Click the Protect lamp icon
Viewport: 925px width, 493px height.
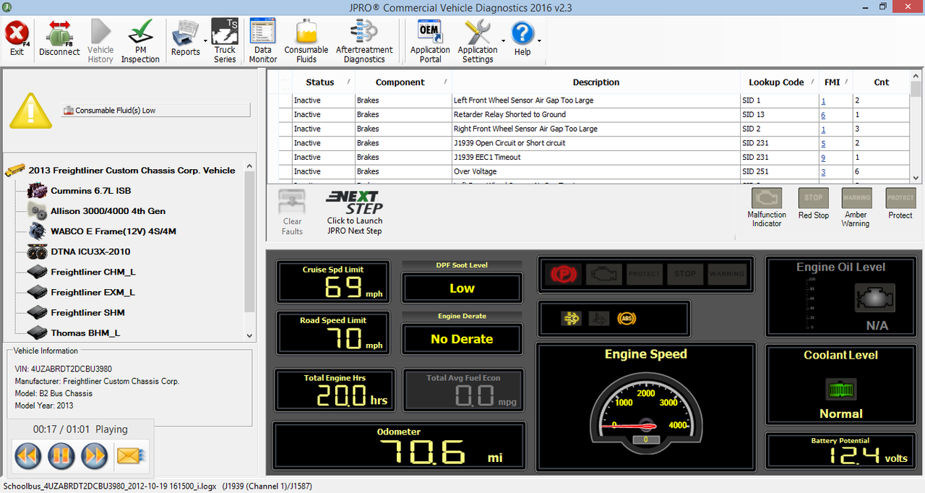[x=900, y=198]
